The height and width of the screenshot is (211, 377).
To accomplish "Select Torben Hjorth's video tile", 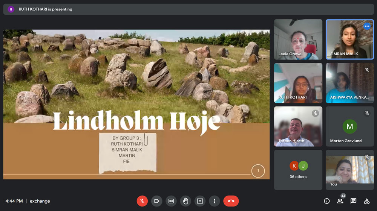I will point(298,126).
